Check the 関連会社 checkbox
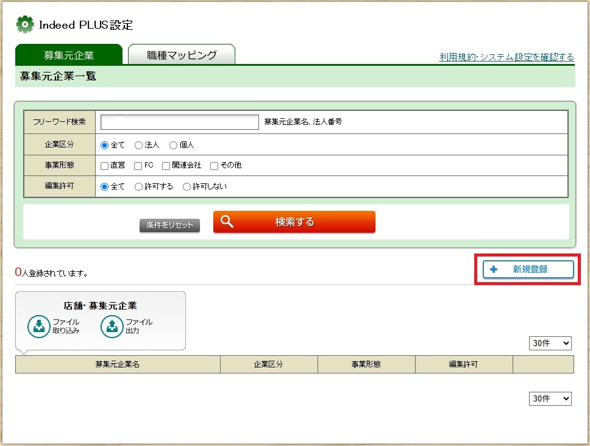The width and height of the screenshot is (590, 446). [x=166, y=166]
